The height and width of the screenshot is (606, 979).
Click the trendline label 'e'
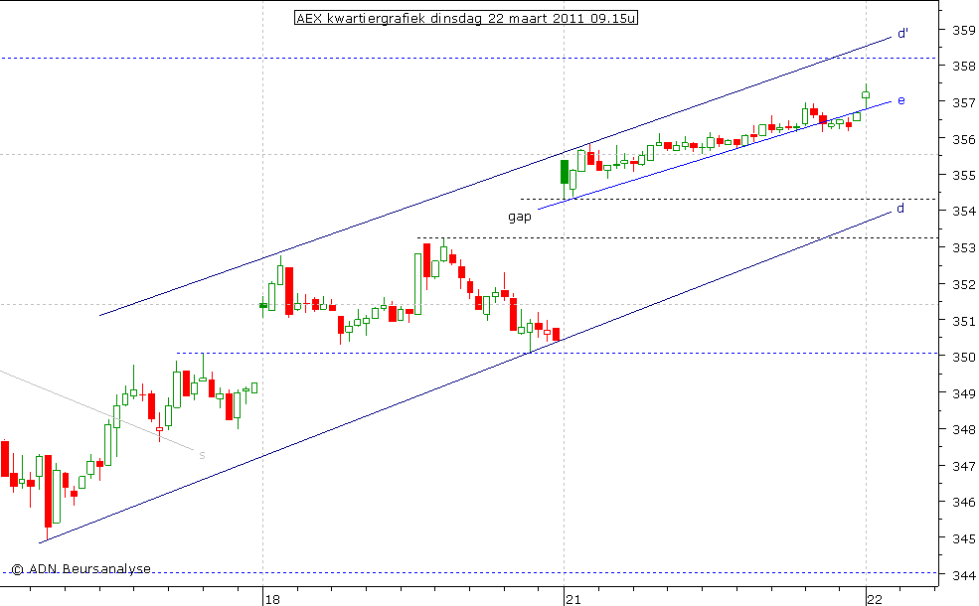pyautogui.click(x=900, y=100)
